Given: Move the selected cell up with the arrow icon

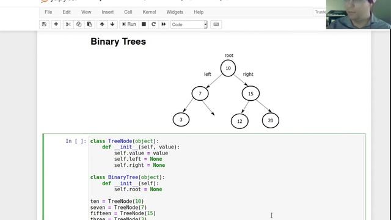Looking at the screenshot, I should coord(102,24).
